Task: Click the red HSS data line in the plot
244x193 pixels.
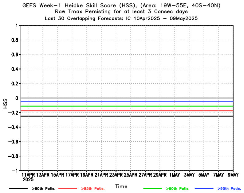Action: click(x=127, y=111)
